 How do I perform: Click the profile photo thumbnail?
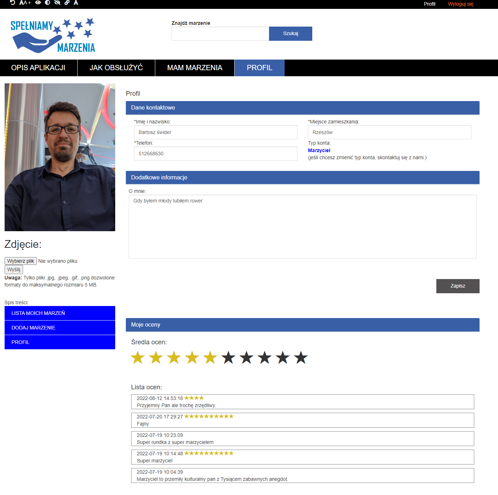[x=60, y=157]
